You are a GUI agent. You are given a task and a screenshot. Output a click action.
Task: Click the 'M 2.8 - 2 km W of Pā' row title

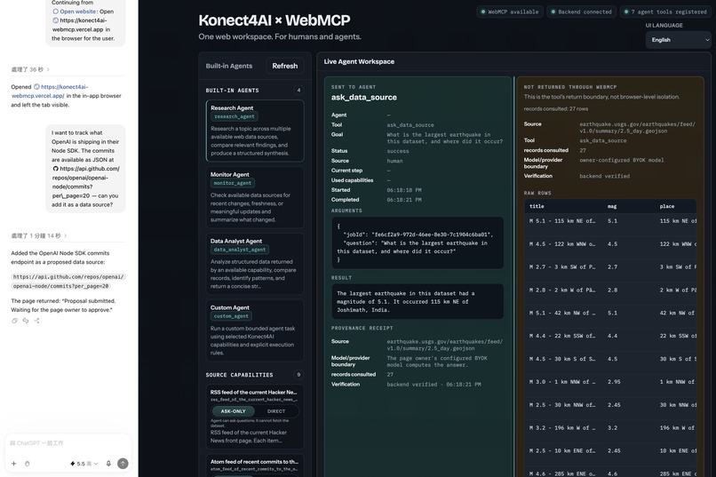(x=562, y=290)
